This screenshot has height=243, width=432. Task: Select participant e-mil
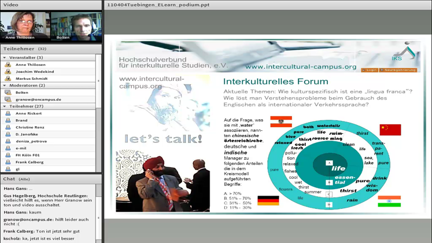[x=48, y=148]
